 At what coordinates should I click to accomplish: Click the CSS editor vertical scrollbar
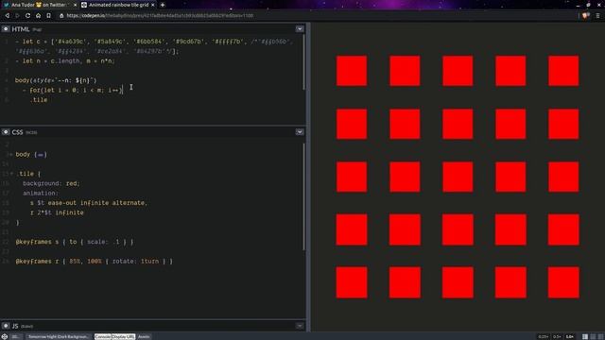304,196
